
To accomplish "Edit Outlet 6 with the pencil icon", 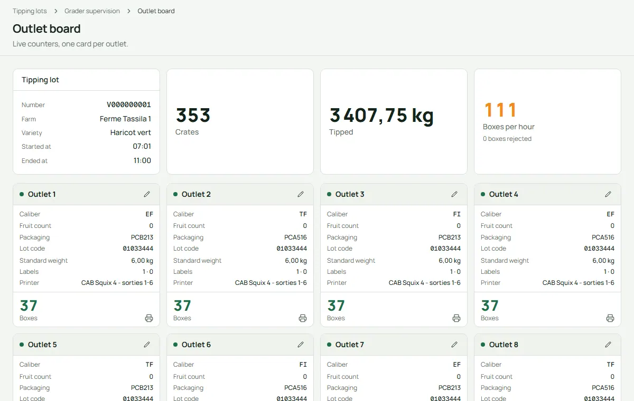I will coord(301,345).
